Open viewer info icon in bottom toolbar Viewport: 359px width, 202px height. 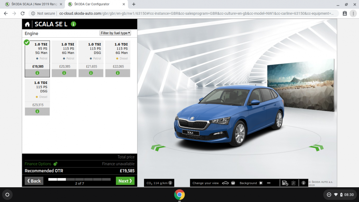coord(303,183)
